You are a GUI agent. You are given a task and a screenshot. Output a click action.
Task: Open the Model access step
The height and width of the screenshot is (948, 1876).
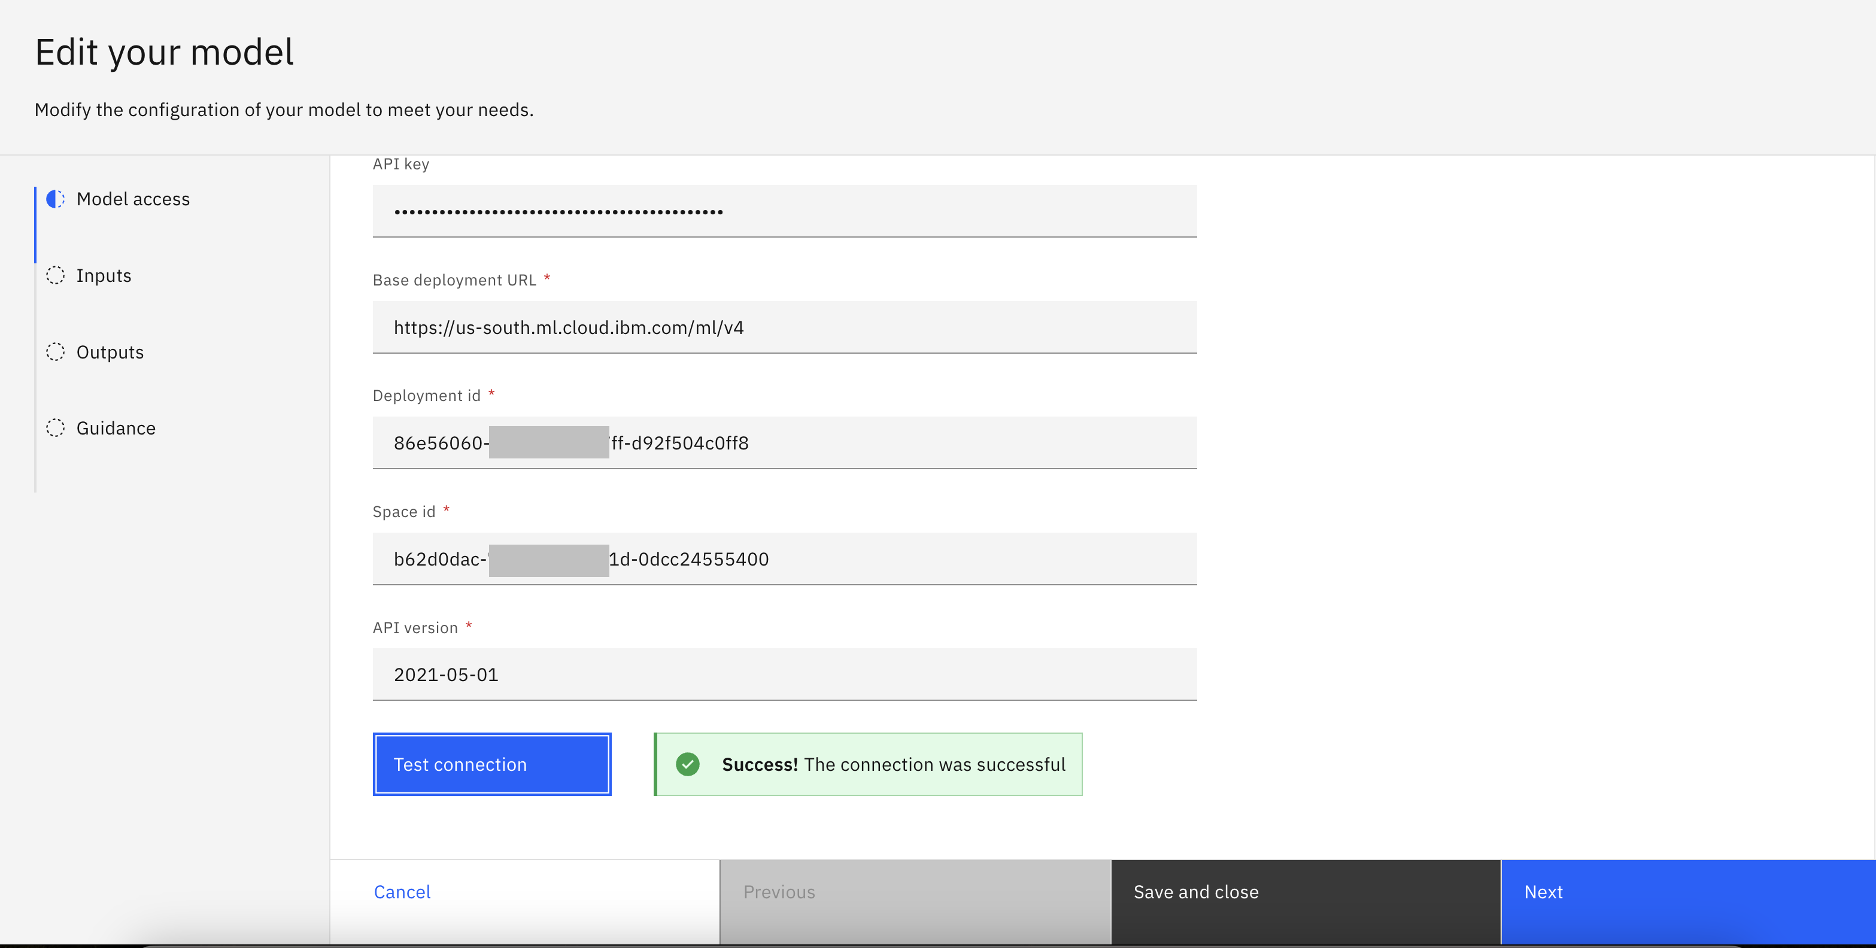pos(132,199)
